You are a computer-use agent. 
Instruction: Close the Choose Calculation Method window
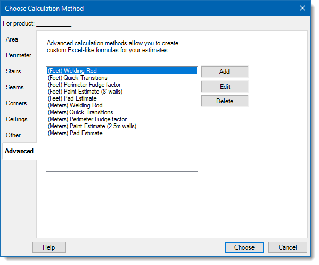click(x=302, y=8)
